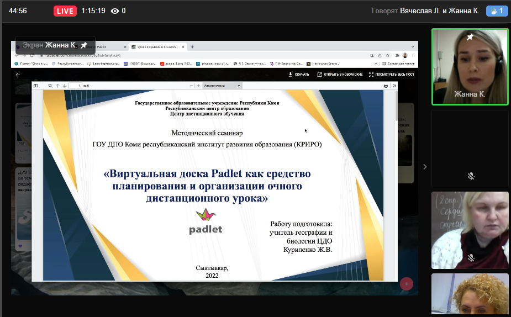Image resolution: width=511 pixels, height=317 pixels.
Task: Open browser profile avatar
Action: click(405, 55)
